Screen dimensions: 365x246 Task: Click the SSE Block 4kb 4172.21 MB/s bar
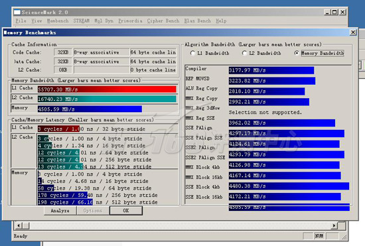(285, 197)
